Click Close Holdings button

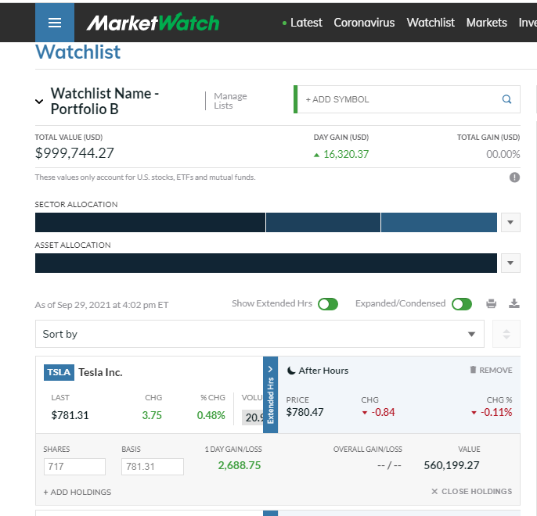[x=471, y=492]
